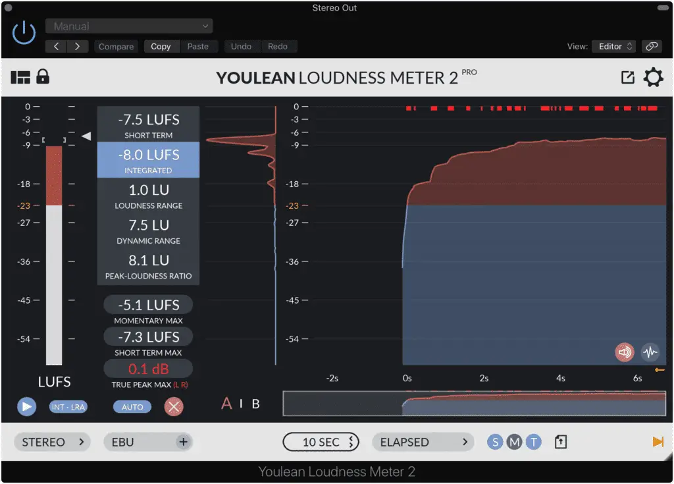Viewport: 674px width, 484px height.
Task: Go to the next preset arrow
Action: tap(78, 47)
